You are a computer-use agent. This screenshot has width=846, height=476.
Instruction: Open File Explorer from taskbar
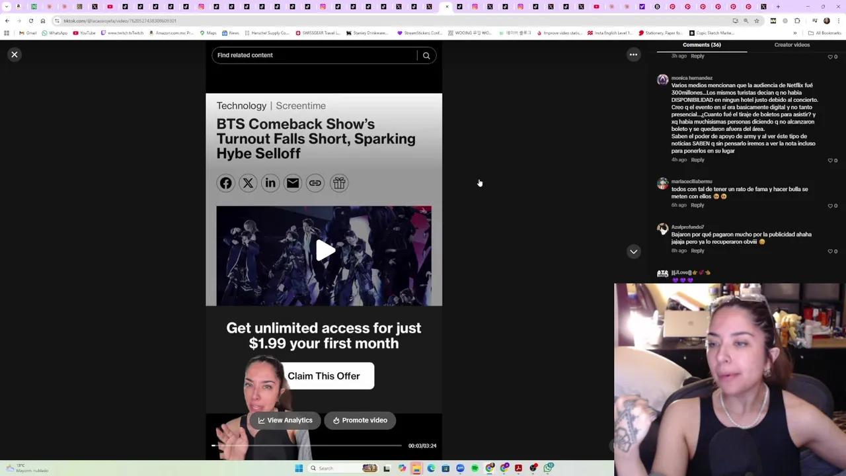(416, 468)
